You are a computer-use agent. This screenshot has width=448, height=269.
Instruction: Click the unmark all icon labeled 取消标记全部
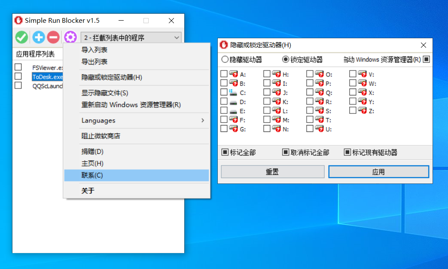click(286, 152)
